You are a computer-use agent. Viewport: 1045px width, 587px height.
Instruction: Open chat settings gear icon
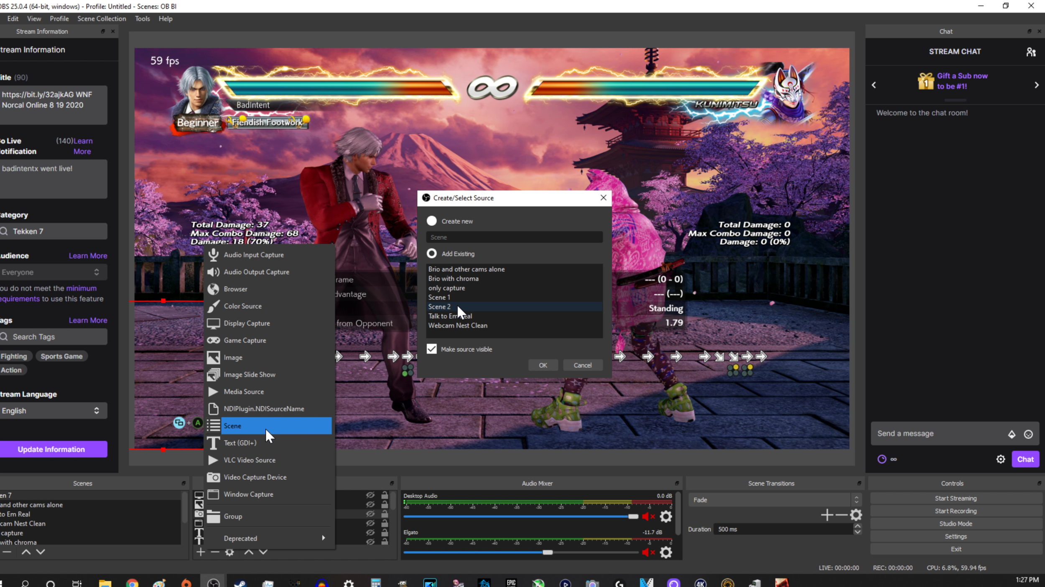pos(1000,459)
